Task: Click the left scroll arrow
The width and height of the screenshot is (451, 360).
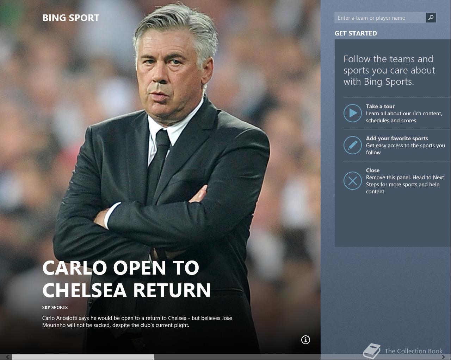Action: [7, 357]
